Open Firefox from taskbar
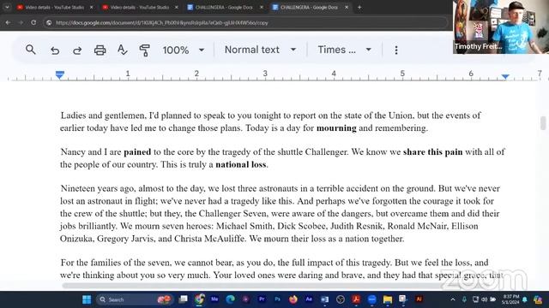 click(x=293, y=299)
